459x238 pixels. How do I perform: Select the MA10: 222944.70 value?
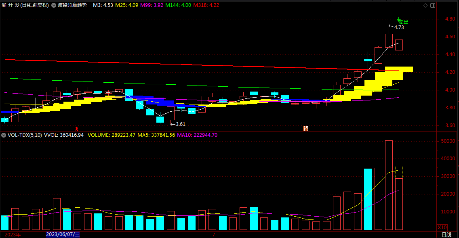[197, 135]
